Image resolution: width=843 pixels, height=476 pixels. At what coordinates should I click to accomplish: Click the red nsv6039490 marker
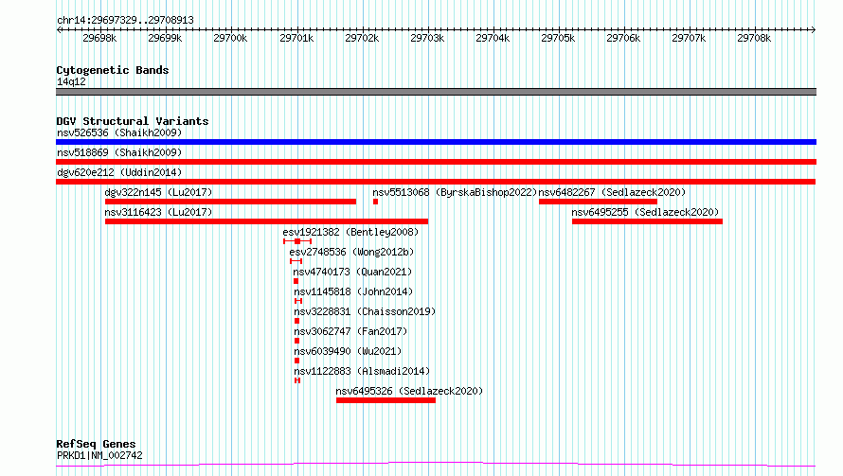pyautogui.click(x=296, y=361)
